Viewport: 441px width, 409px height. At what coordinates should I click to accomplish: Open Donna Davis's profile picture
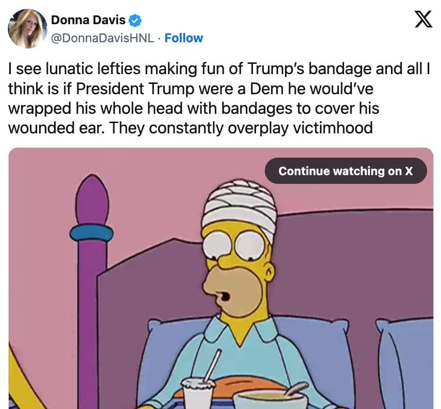[x=28, y=29]
